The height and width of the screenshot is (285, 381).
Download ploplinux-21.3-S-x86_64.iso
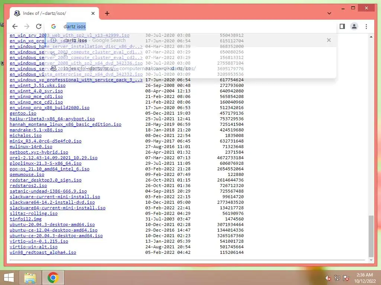coord(45,163)
